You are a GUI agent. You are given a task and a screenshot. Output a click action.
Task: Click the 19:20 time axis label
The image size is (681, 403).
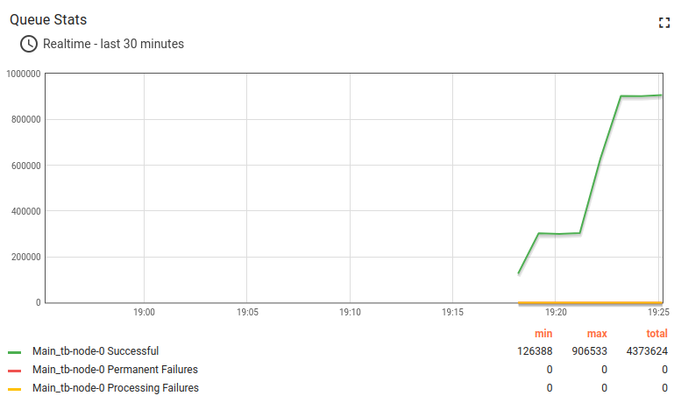pos(556,312)
